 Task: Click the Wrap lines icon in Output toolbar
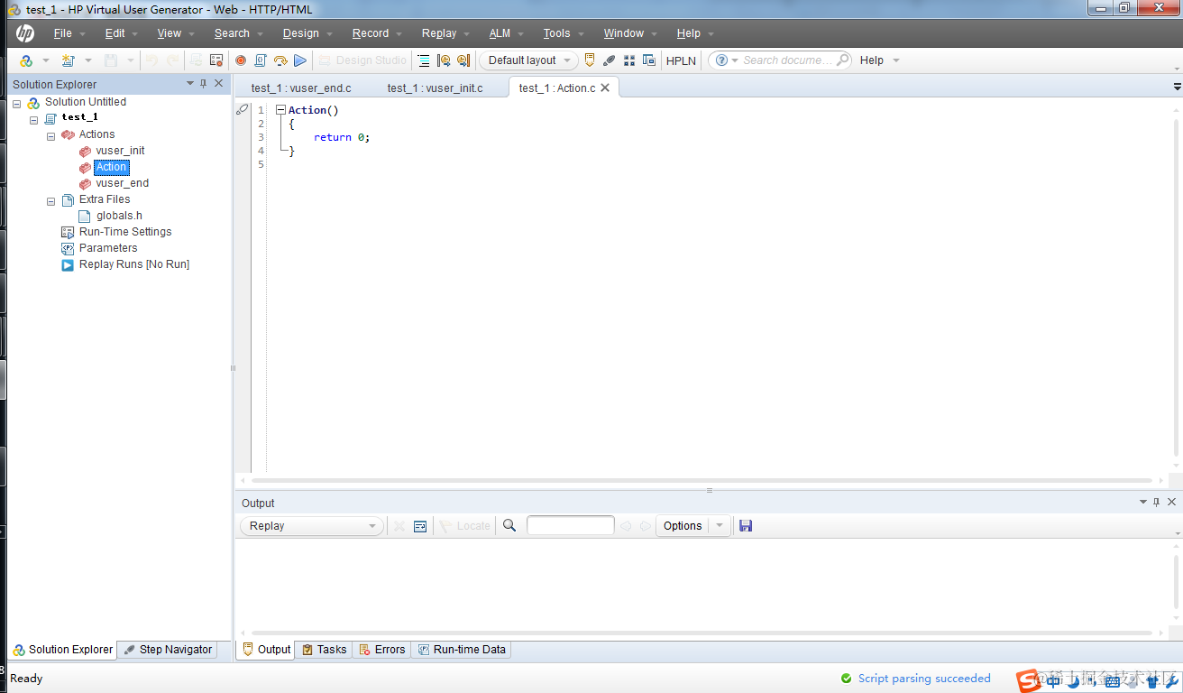pos(420,526)
